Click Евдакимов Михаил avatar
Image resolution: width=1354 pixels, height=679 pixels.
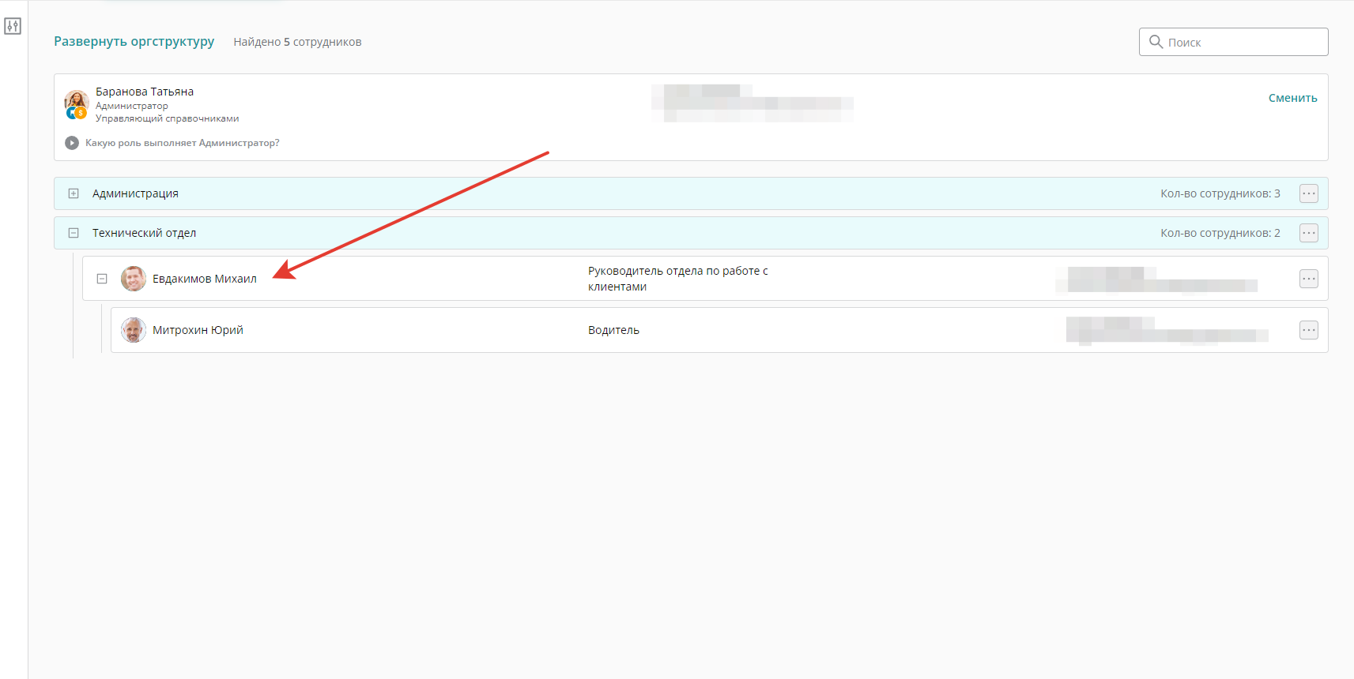pyautogui.click(x=134, y=279)
